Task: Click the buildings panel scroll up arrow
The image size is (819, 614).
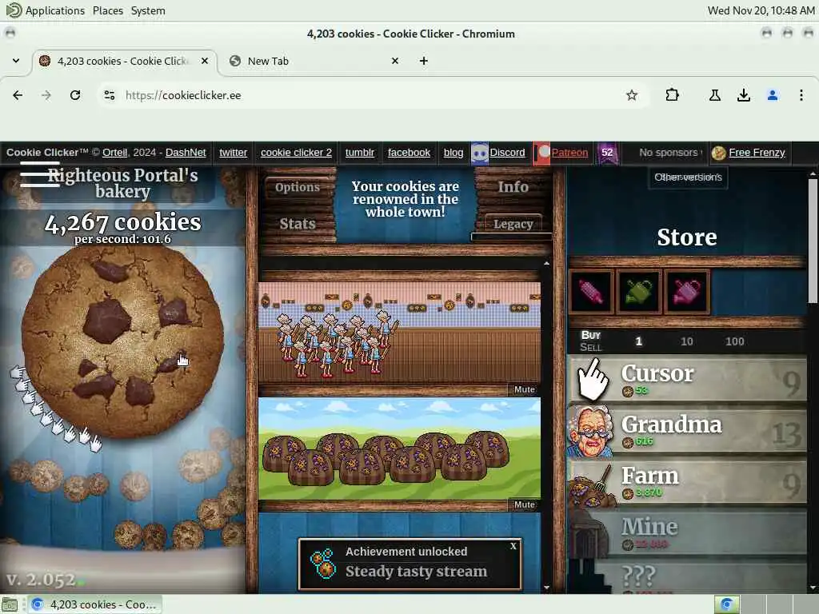Action: click(x=546, y=264)
